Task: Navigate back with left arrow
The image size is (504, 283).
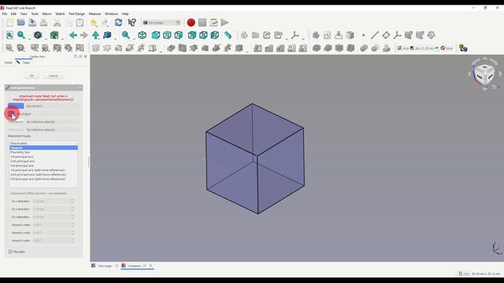Action: tap(73, 35)
